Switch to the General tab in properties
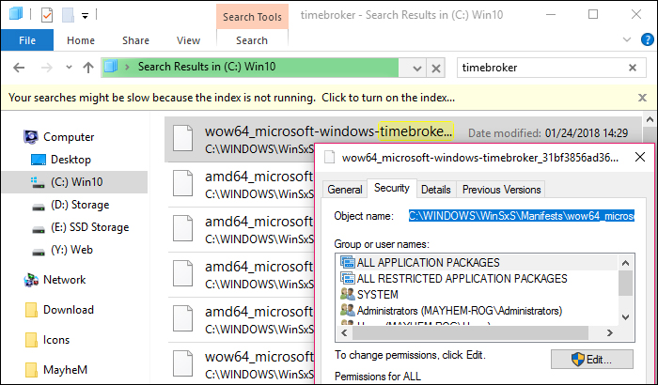The image size is (658, 385). [x=345, y=190]
